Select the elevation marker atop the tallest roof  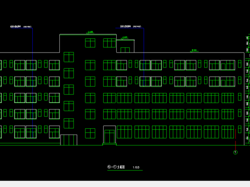click(90, 32)
